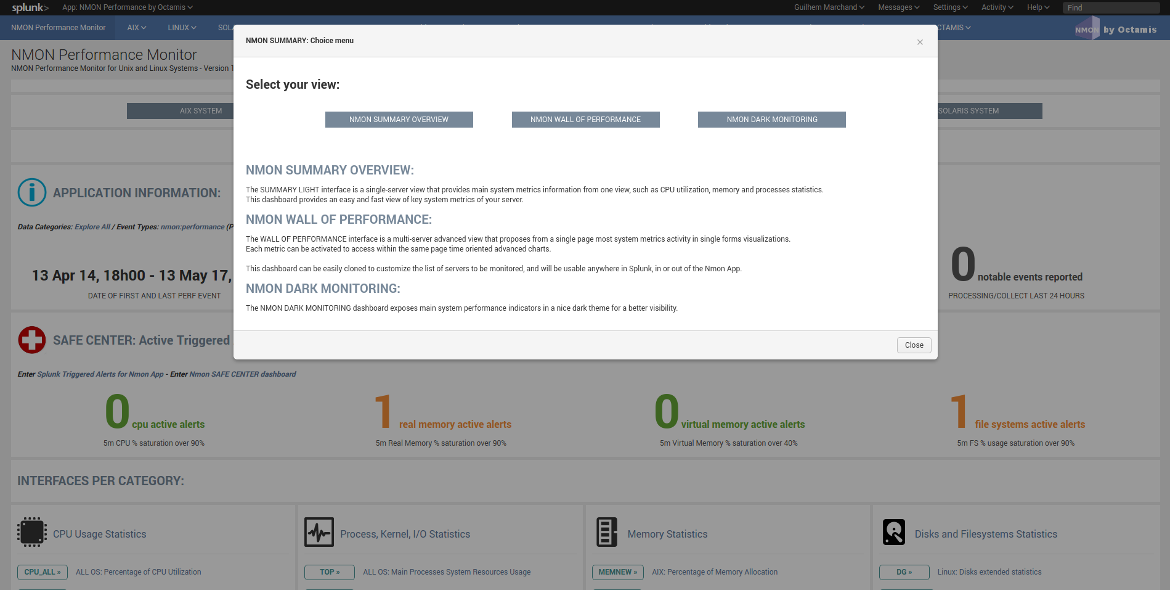
Task: Open the MEMNEW memory allocation dashboard
Action: 617,572
